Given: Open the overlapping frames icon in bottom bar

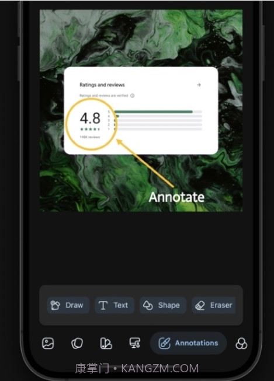Looking at the screenshot, I should 77,343.
